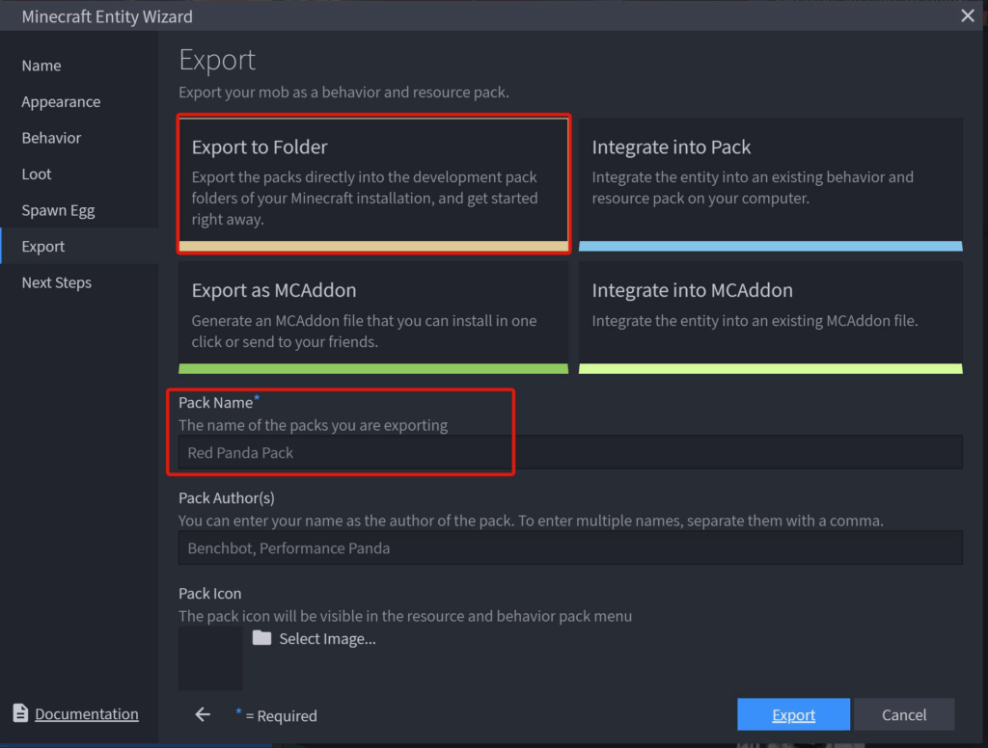Go to the Behavior step
Screen dimensions: 988x748
51,138
